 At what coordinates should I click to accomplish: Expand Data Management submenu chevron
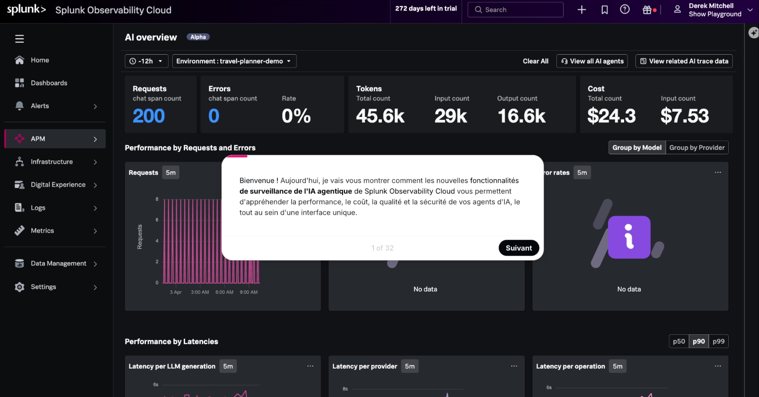[95, 264]
